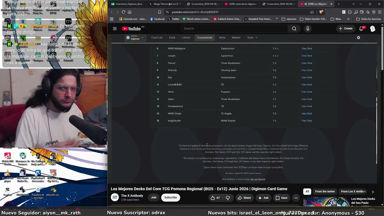Open a new browser tab
Viewport: 384px width, 216px height.
tap(339, 4)
